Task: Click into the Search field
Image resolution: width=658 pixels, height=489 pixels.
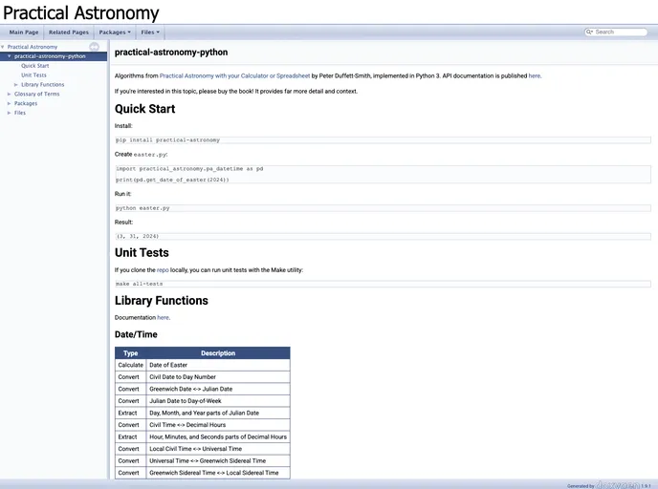Action: coord(620,32)
